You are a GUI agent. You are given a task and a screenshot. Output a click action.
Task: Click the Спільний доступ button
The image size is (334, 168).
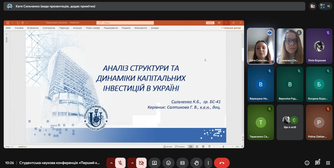pyautogui.click(x=231, y=28)
